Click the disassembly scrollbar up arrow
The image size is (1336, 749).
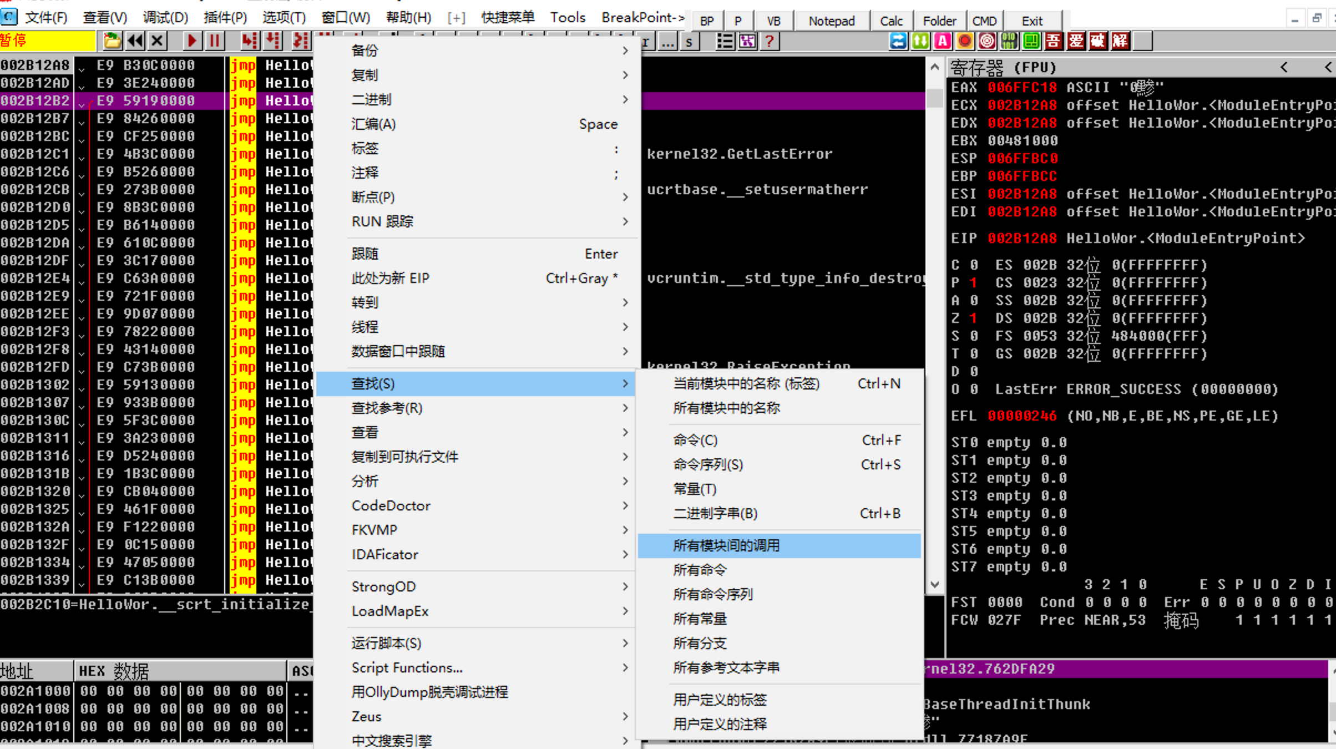pyautogui.click(x=935, y=67)
